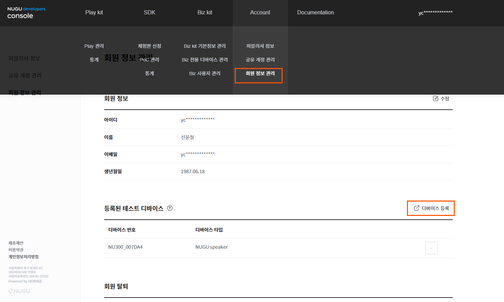Open 개인정보처리방침 link in sidebar footer
The width and height of the screenshot is (504, 302).
tap(24, 257)
